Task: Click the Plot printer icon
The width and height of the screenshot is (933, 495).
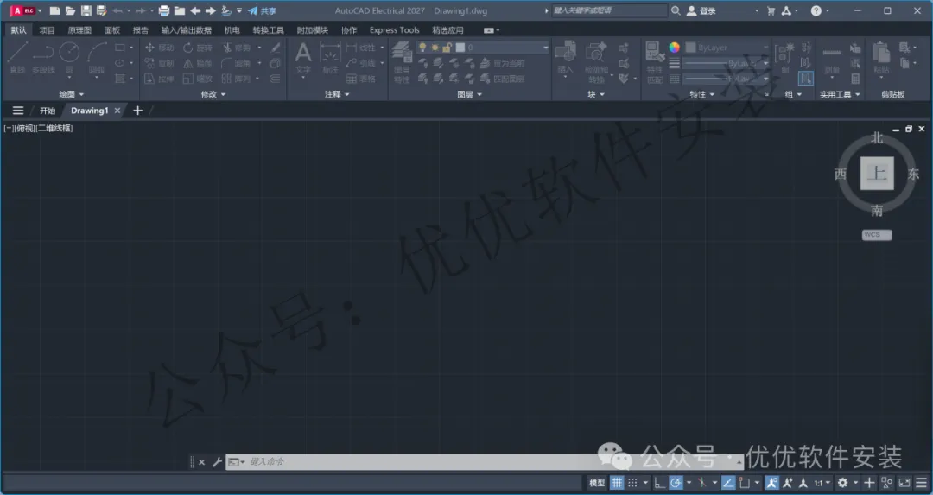Action: click(164, 10)
